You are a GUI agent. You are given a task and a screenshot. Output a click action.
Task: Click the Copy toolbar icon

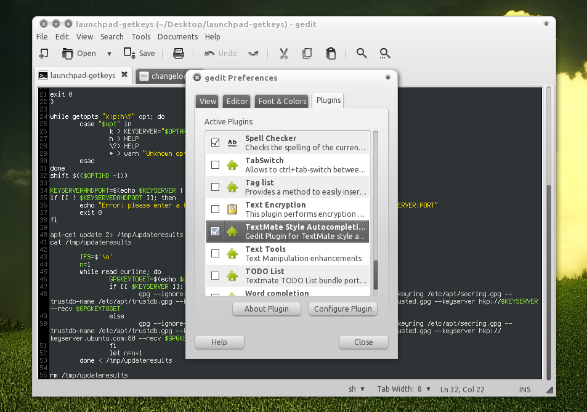pyautogui.click(x=307, y=54)
